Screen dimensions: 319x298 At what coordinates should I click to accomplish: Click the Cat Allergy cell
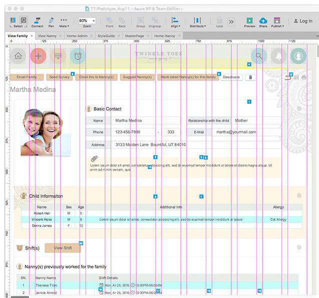coord(278,219)
